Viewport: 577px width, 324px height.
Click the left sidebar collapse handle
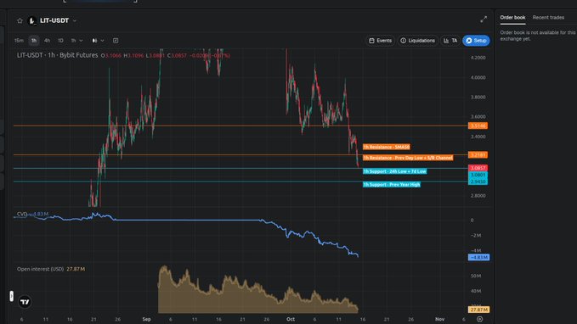click(11, 296)
